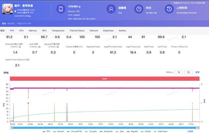Click the upload time history icon
The height and width of the screenshot is (133, 209).
click(x=169, y=9)
